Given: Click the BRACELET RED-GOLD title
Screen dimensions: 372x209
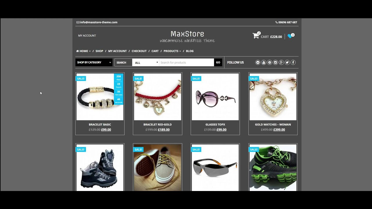Looking at the screenshot, I should tap(158, 125).
